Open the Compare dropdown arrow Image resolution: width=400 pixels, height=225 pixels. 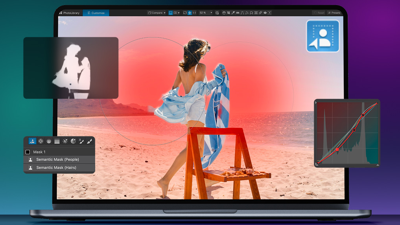coord(164,13)
